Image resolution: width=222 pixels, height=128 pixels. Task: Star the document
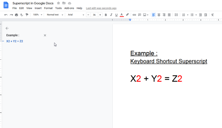[x=58, y=3]
